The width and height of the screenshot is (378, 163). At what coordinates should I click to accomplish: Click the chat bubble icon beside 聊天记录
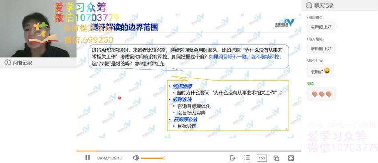point(309,5)
